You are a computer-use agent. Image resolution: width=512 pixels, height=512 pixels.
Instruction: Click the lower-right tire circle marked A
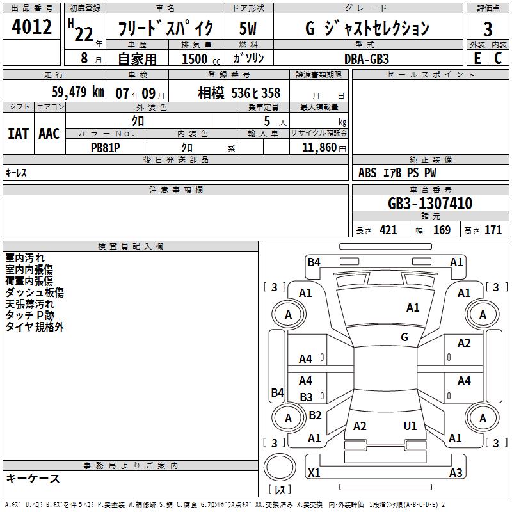483,418
